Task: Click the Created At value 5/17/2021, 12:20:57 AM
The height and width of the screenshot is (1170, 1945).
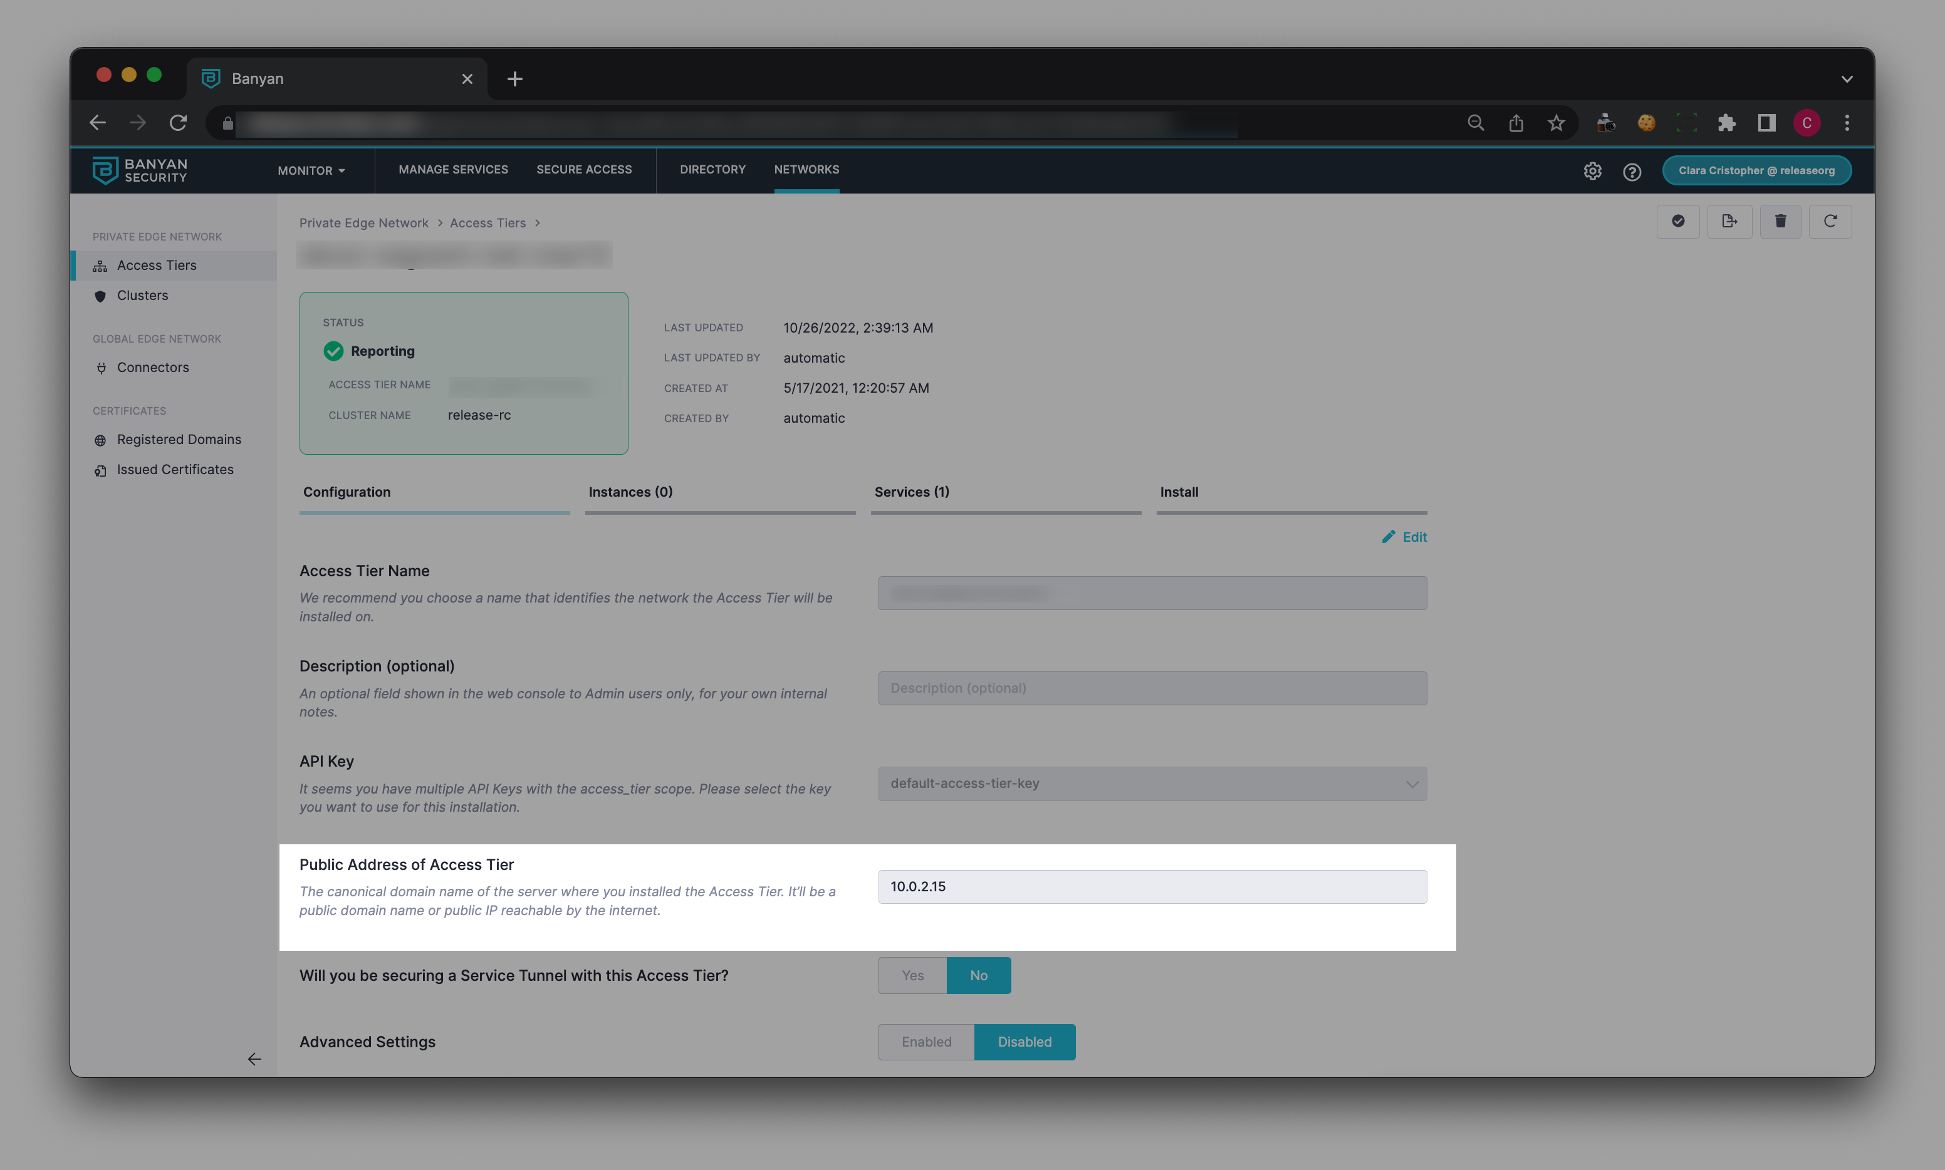Action: coord(856,388)
